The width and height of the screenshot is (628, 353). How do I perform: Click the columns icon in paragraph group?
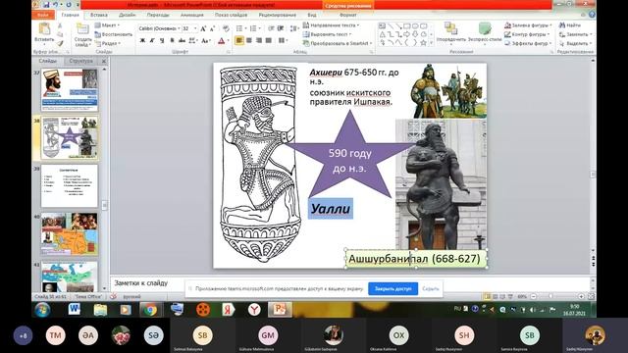pyautogui.click(x=283, y=40)
